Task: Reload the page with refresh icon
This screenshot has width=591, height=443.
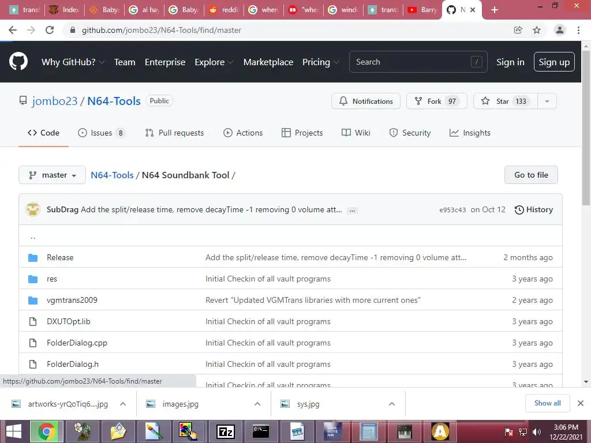Action: [50, 30]
